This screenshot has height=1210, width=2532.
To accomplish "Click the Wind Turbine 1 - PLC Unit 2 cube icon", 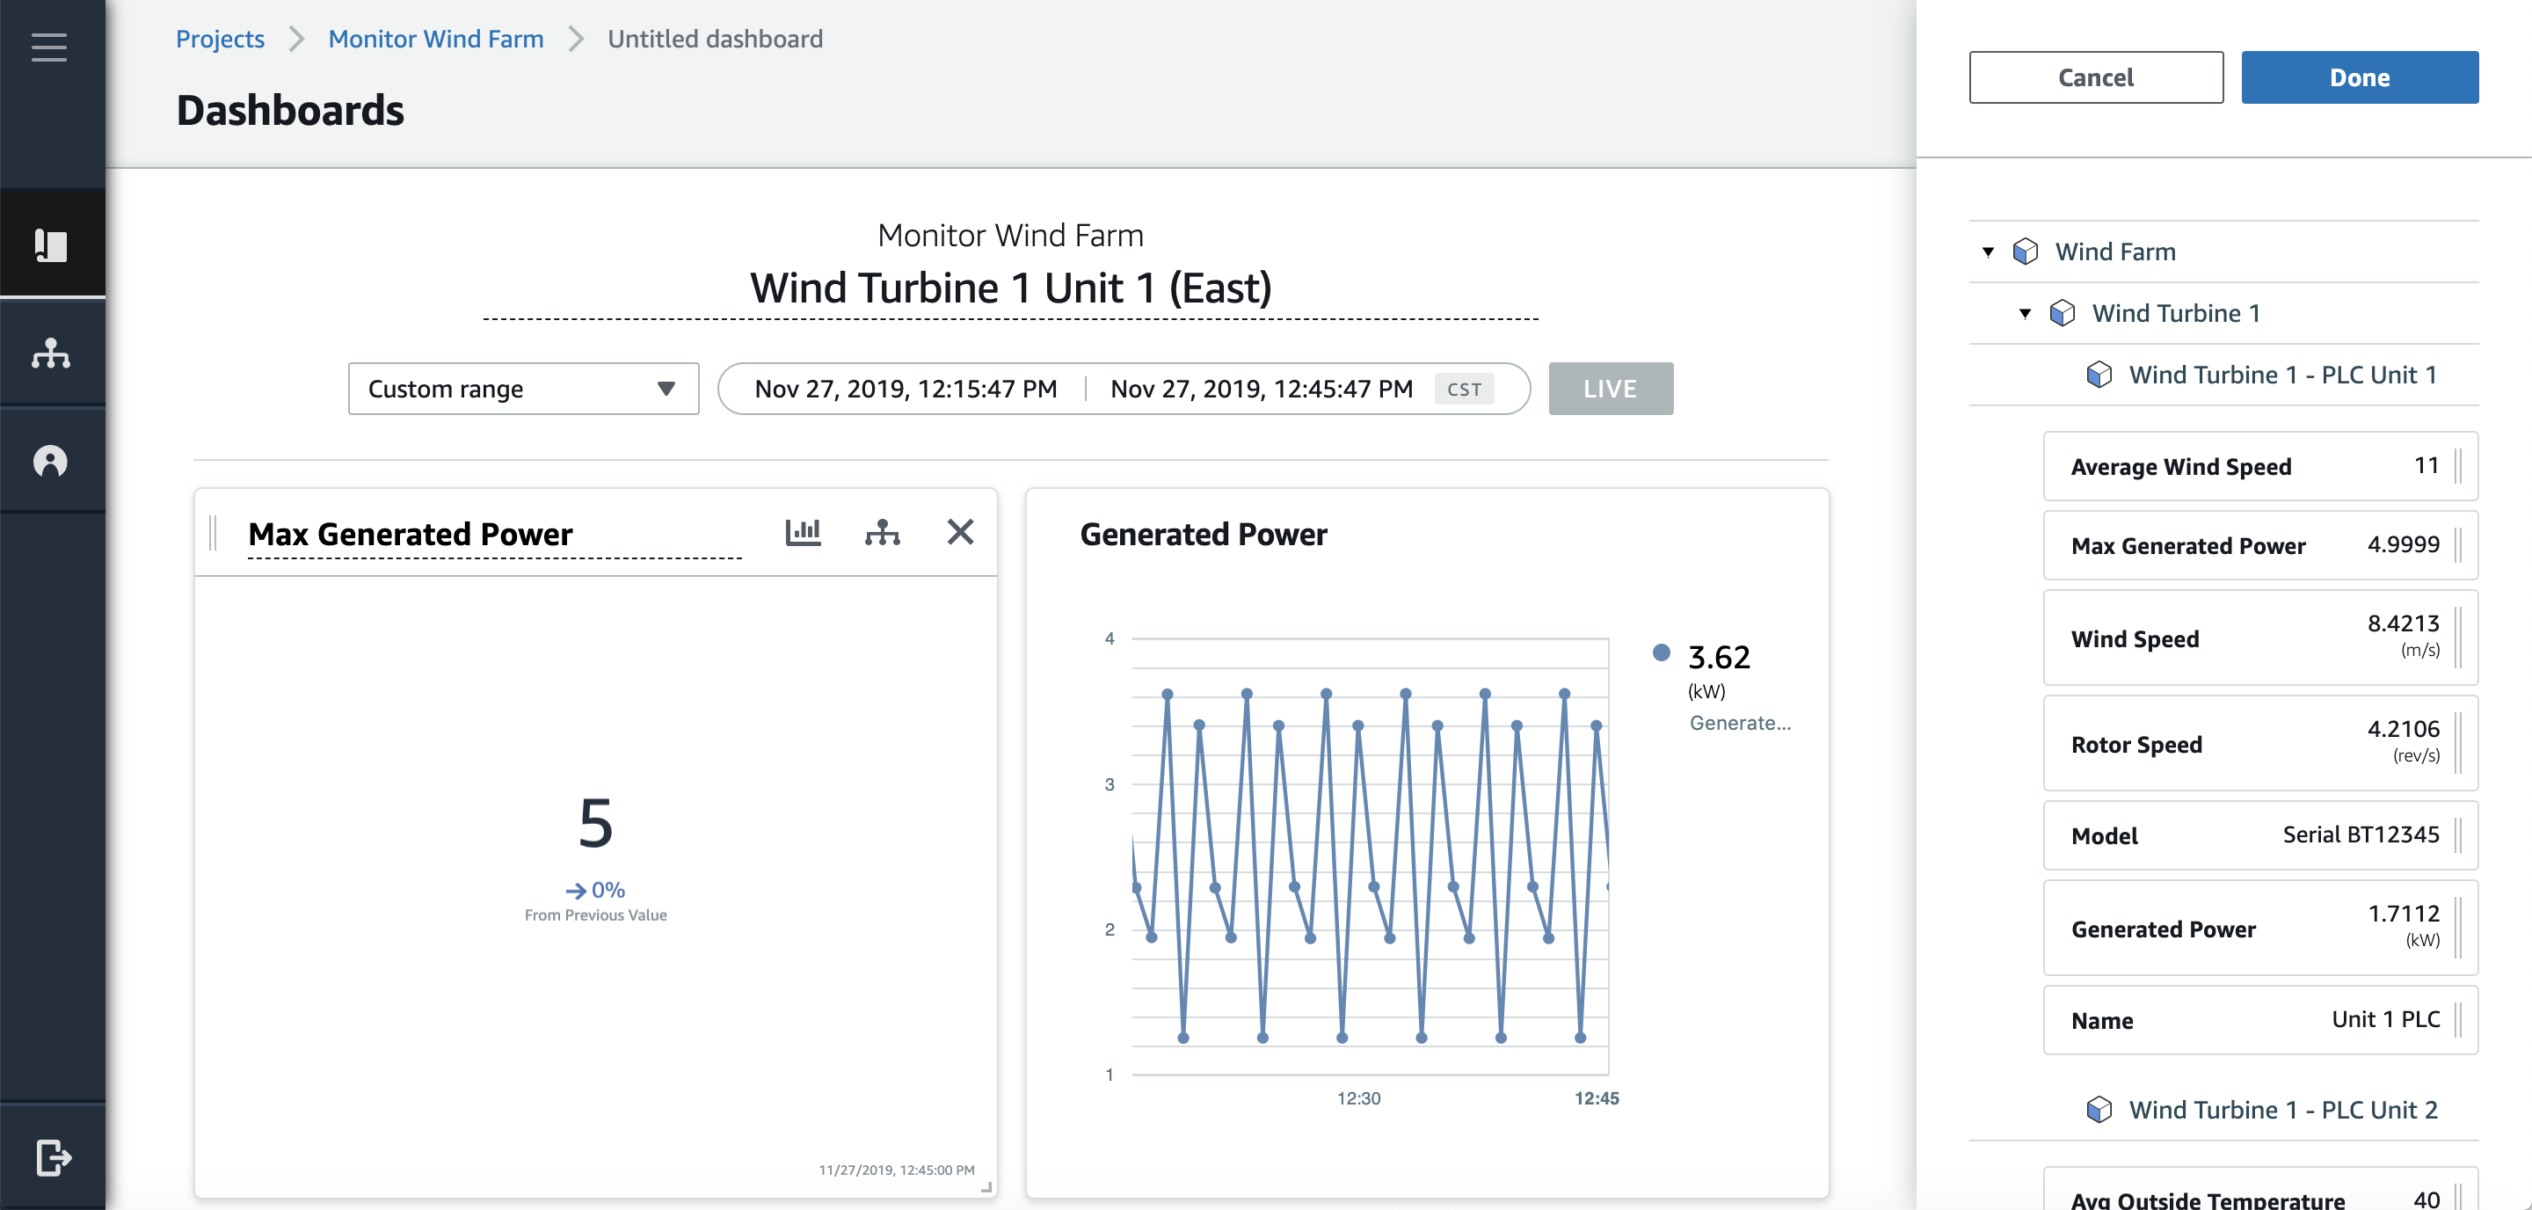I will 2099,1110.
